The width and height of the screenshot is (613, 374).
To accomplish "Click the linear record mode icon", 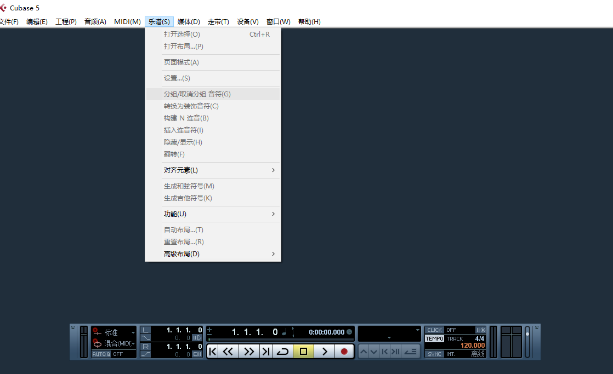I will (97, 331).
